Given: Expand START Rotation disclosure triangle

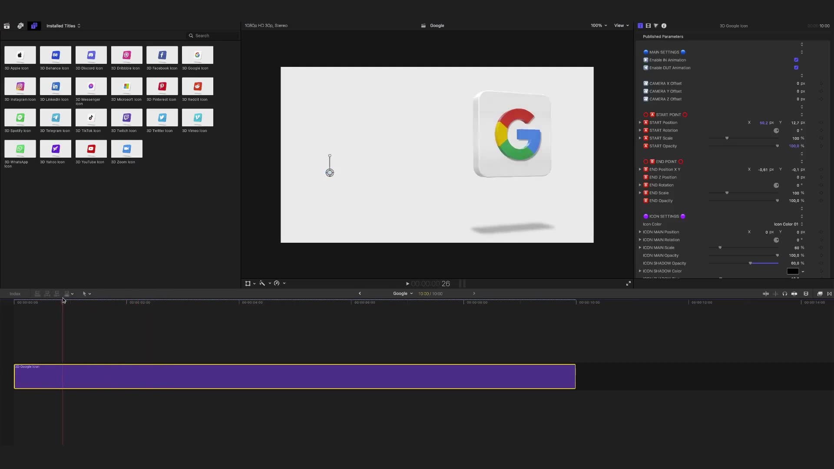Looking at the screenshot, I should 640,130.
